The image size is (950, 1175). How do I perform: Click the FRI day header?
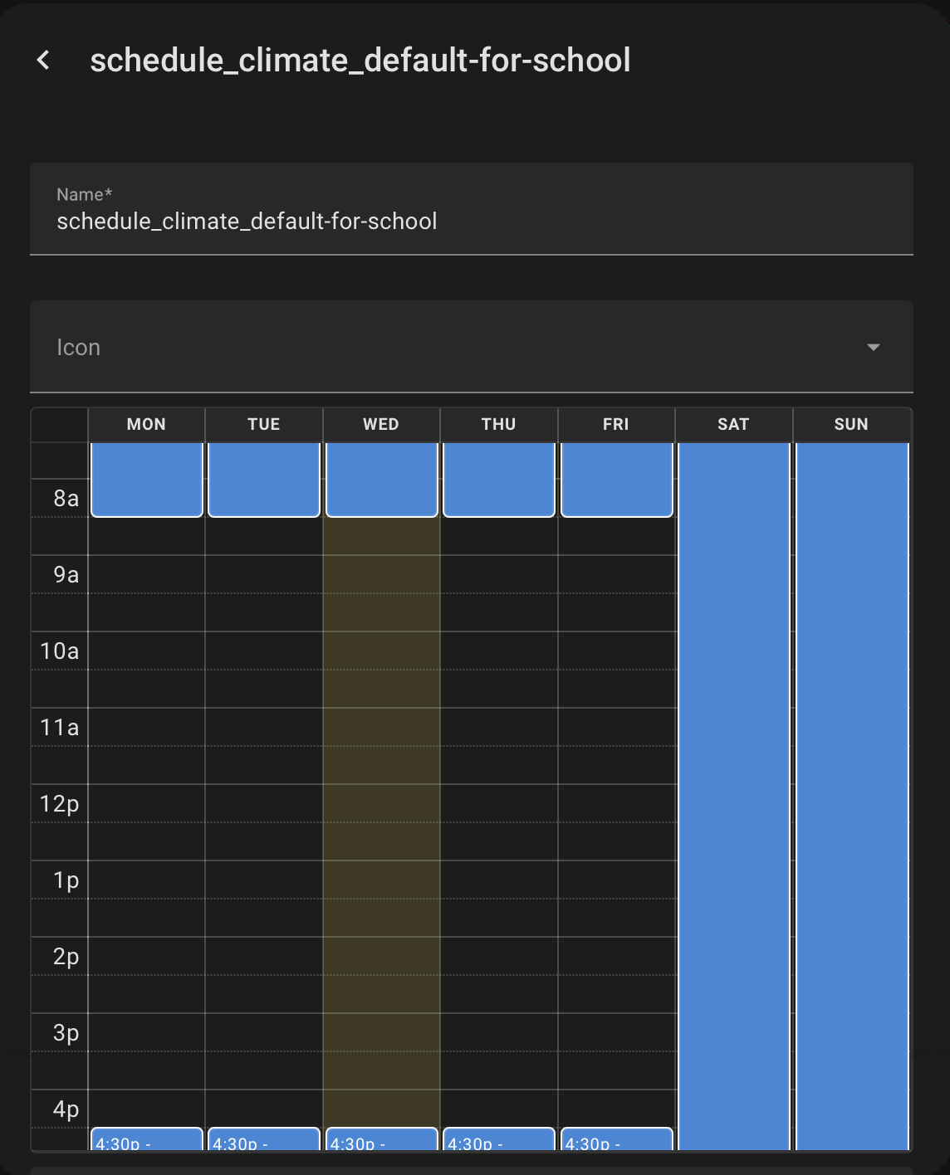click(x=616, y=424)
